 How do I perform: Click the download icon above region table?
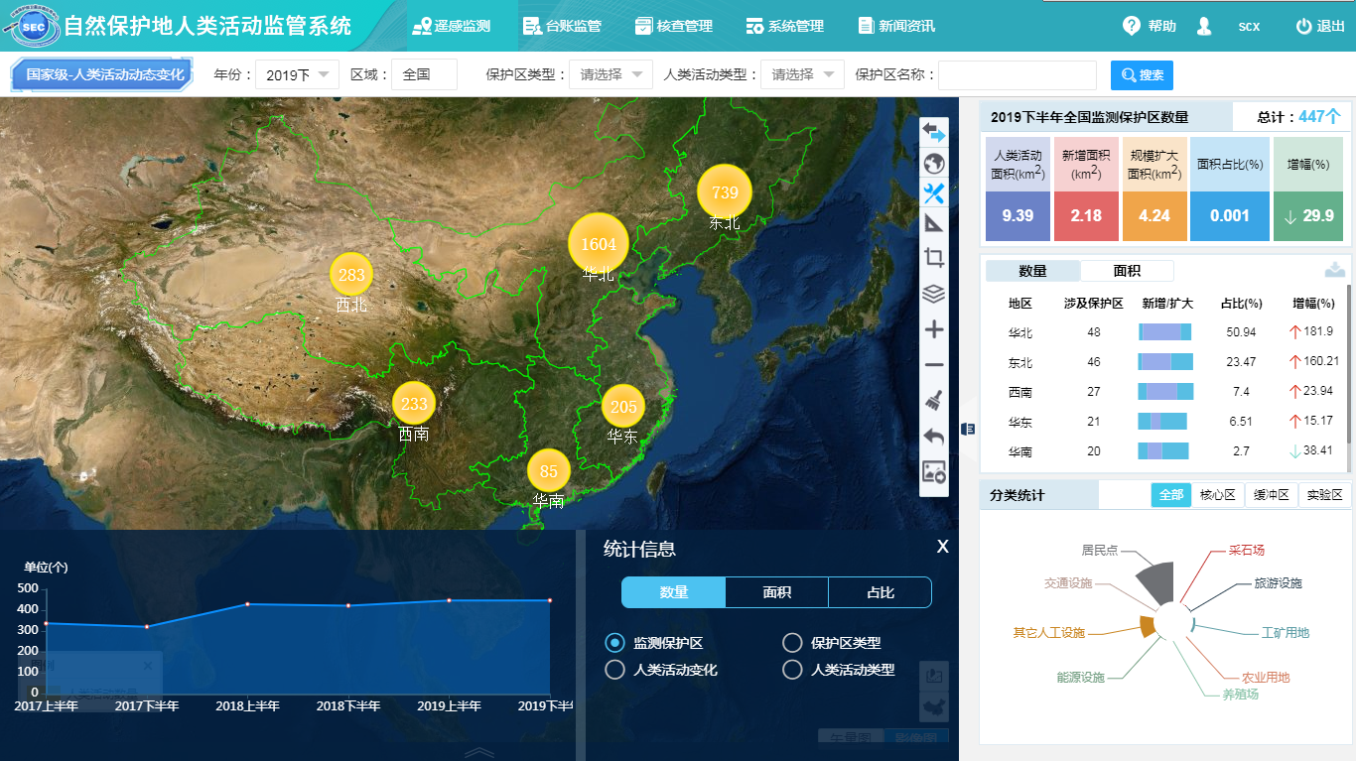[1335, 270]
